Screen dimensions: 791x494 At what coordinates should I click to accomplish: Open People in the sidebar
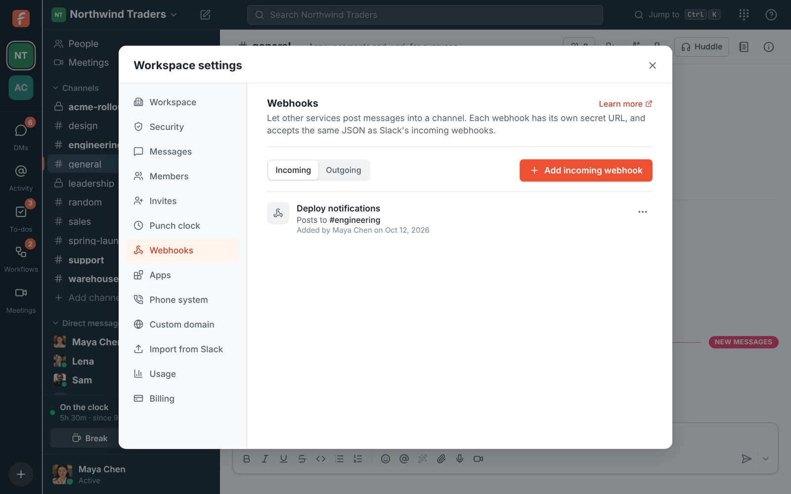83,43
